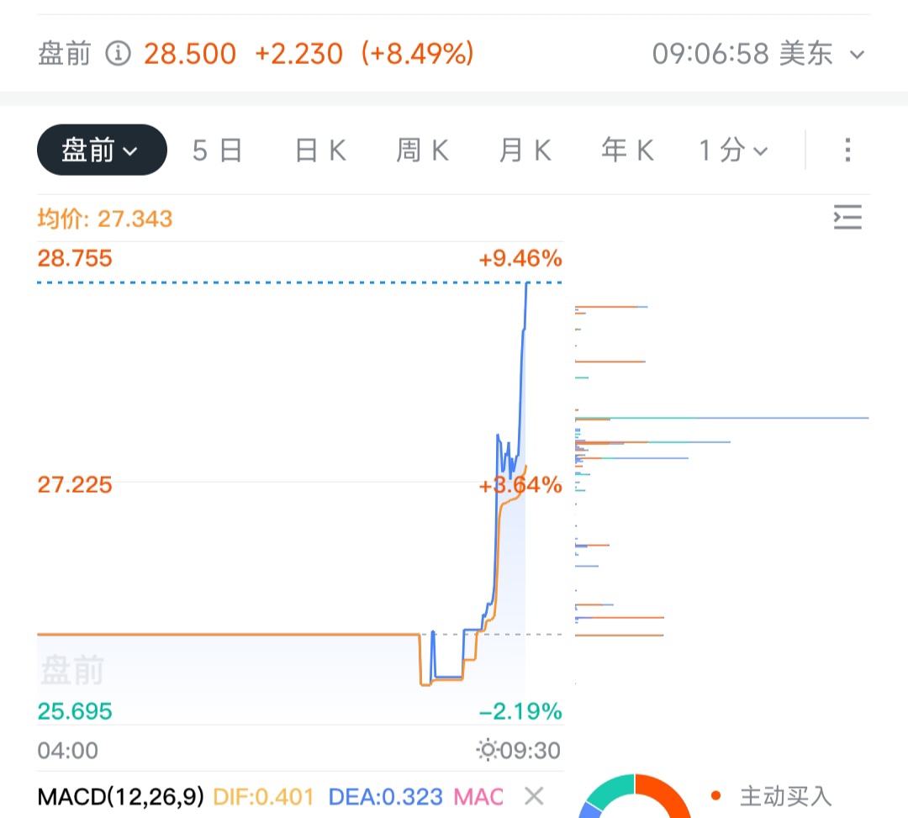Tap the MACD(12,26,9) indicator label
The image size is (908, 818).
(x=120, y=797)
